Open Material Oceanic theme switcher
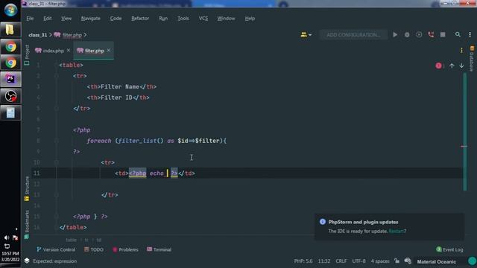This screenshot has height=268, width=477. [x=436, y=261]
